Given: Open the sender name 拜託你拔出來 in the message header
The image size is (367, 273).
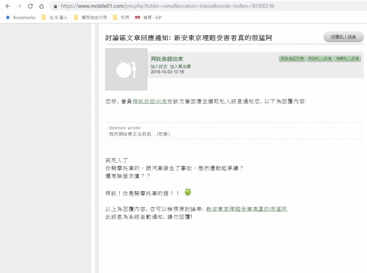Looking at the screenshot, I should [x=167, y=59].
